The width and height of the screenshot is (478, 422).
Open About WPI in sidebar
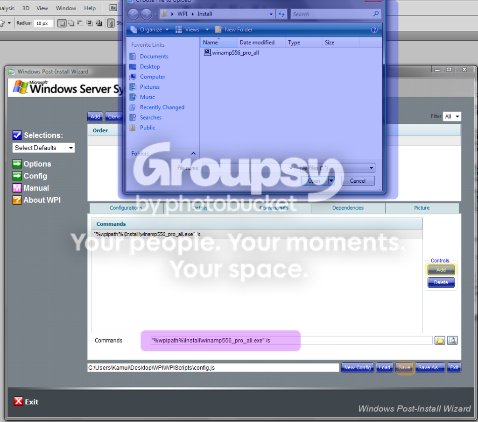point(36,200)
